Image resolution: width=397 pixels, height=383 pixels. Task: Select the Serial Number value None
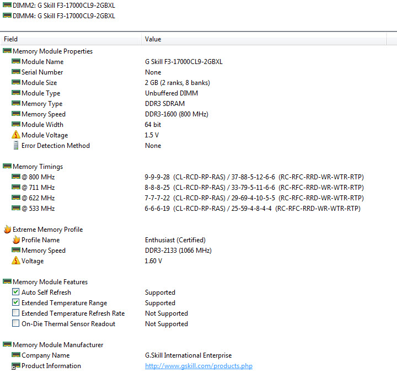click(153, 72)
